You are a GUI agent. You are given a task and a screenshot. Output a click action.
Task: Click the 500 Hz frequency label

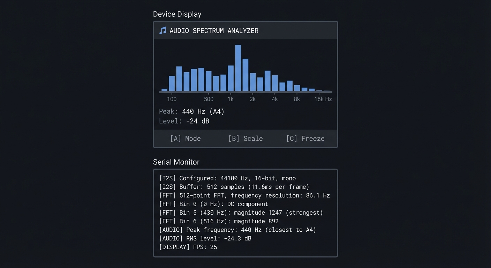[x=209, y=99]
